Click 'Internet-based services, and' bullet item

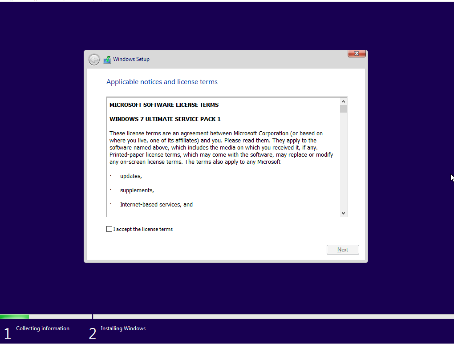[x=156, y=204]
